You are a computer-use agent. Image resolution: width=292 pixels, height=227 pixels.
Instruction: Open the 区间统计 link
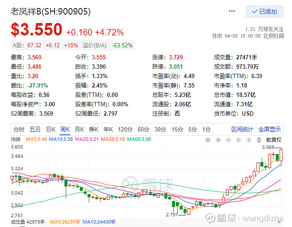[242, 129]
